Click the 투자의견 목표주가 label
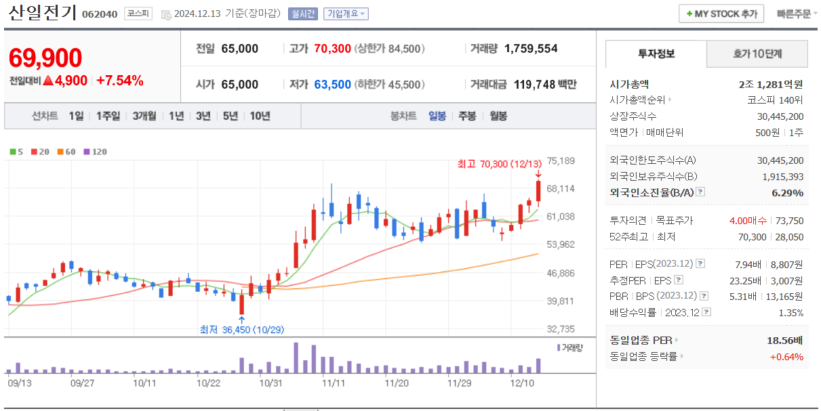821x411 pixels. [652, 221]
